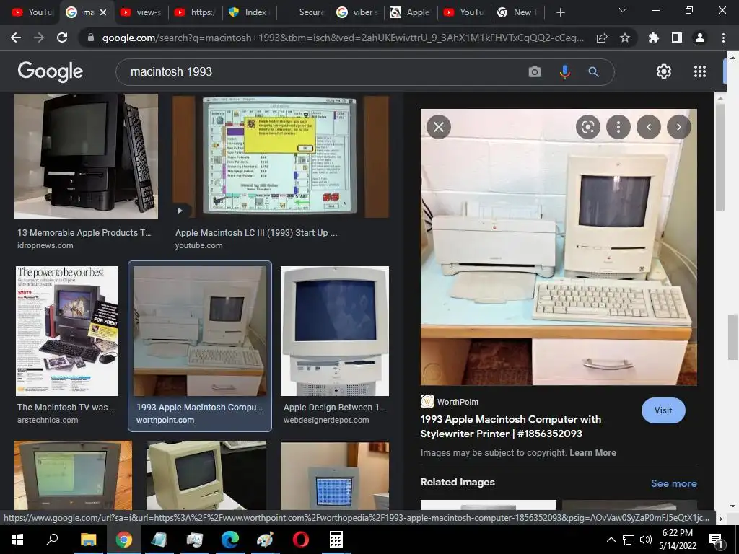Open the youtube.com source text
This screenshot has width=739, height=554.
(199, 245)
